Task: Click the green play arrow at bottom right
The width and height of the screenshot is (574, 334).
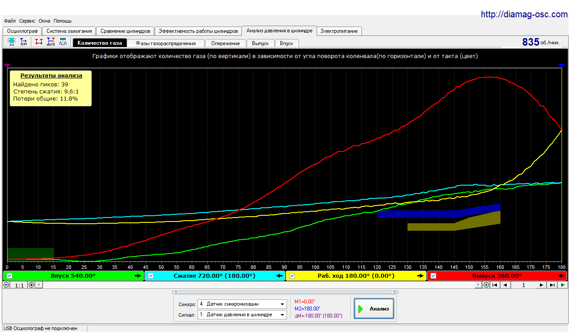Action: (562, 285)
